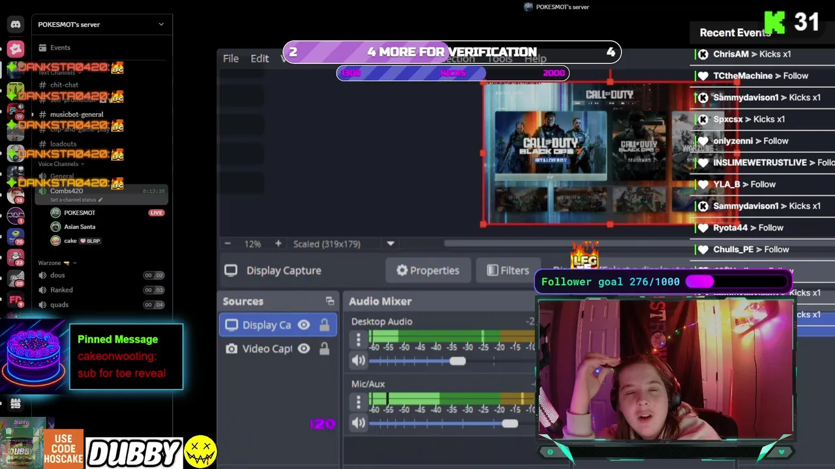Viewport: 835px width, 469px height.
Task: Mute Desktop Audio via its speaker icon
Action: 359,360
